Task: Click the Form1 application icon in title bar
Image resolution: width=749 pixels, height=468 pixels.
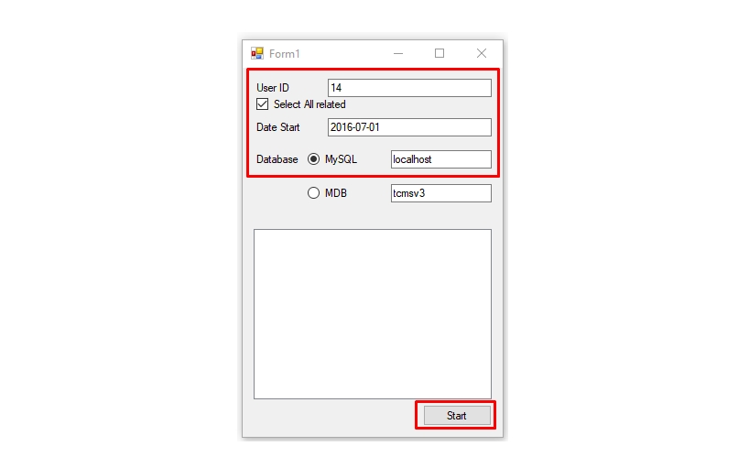Action: [x=257, y=53]
